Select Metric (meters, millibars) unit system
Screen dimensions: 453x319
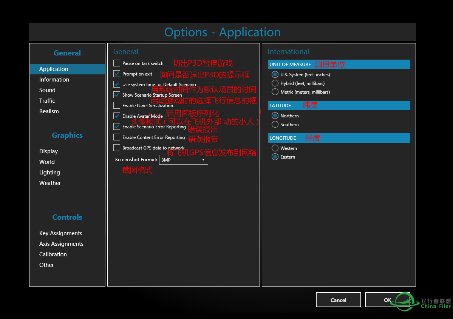point(275,92)
